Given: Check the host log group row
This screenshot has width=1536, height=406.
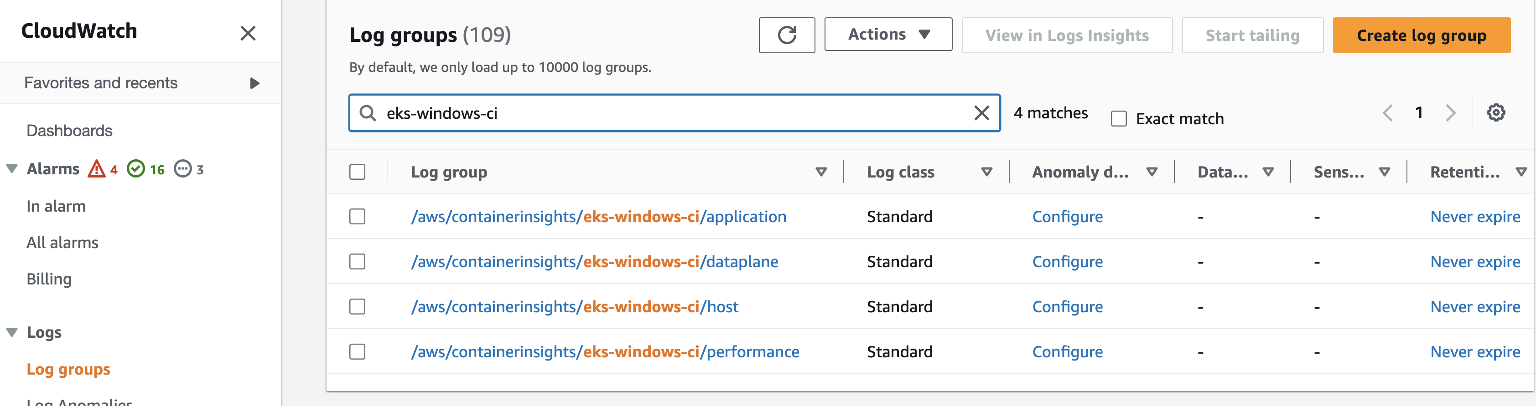Looking at the screenshot, I should click(x=357, y=307).
